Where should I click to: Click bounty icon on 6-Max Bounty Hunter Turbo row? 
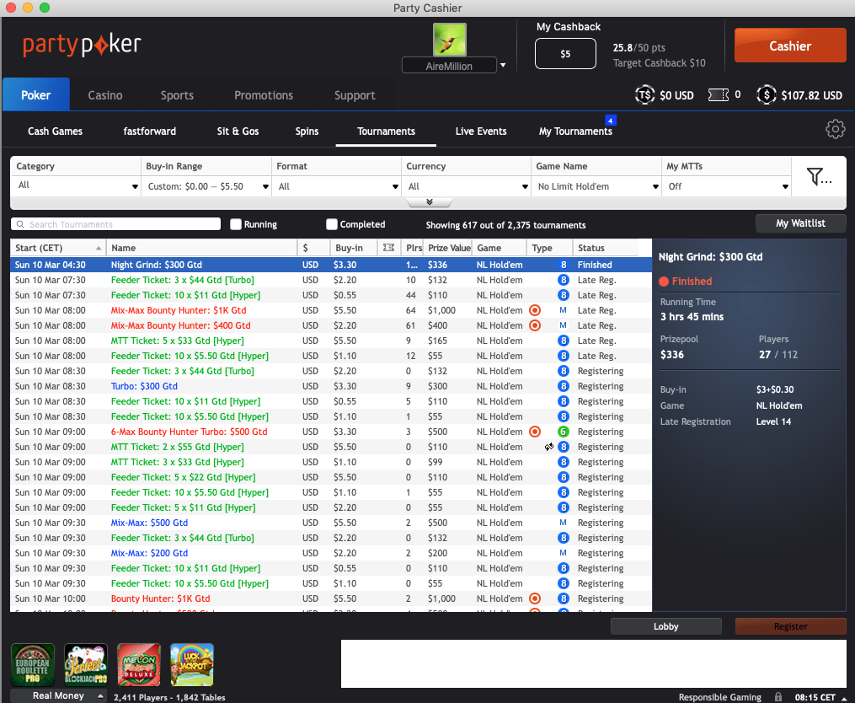(x=535, y=432)
